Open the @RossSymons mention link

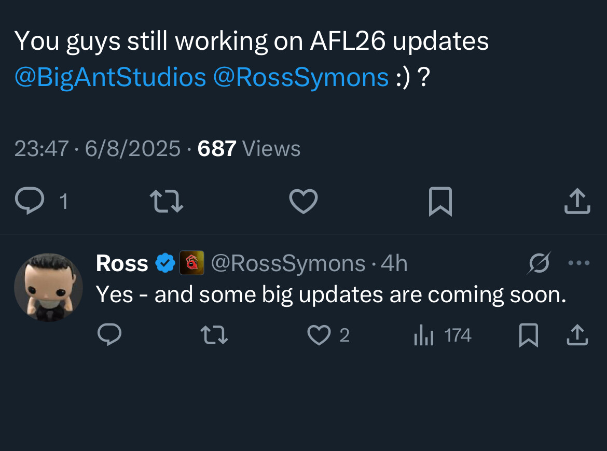point(301,77)
